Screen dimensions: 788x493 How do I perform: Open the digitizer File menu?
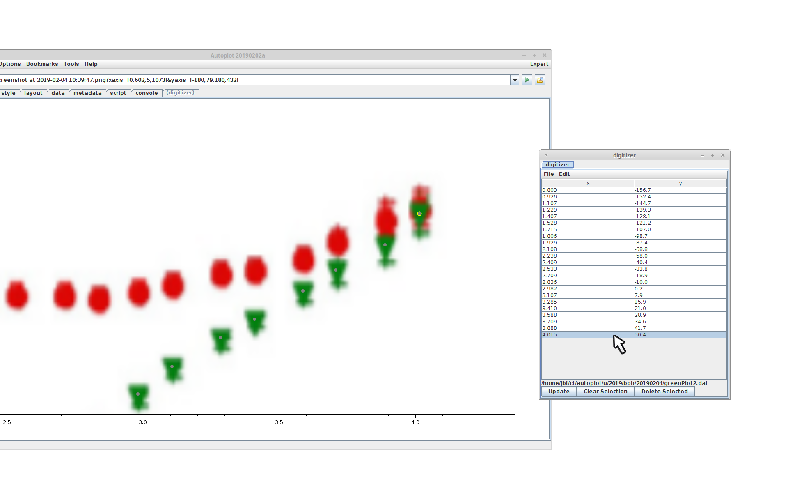click(548, 174)
